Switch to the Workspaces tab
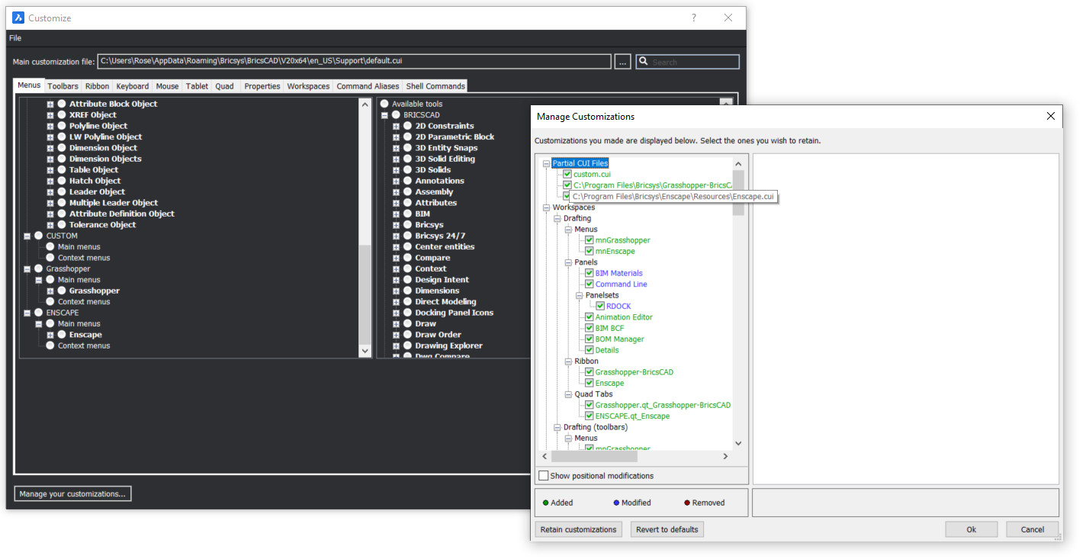 (309, 86)
